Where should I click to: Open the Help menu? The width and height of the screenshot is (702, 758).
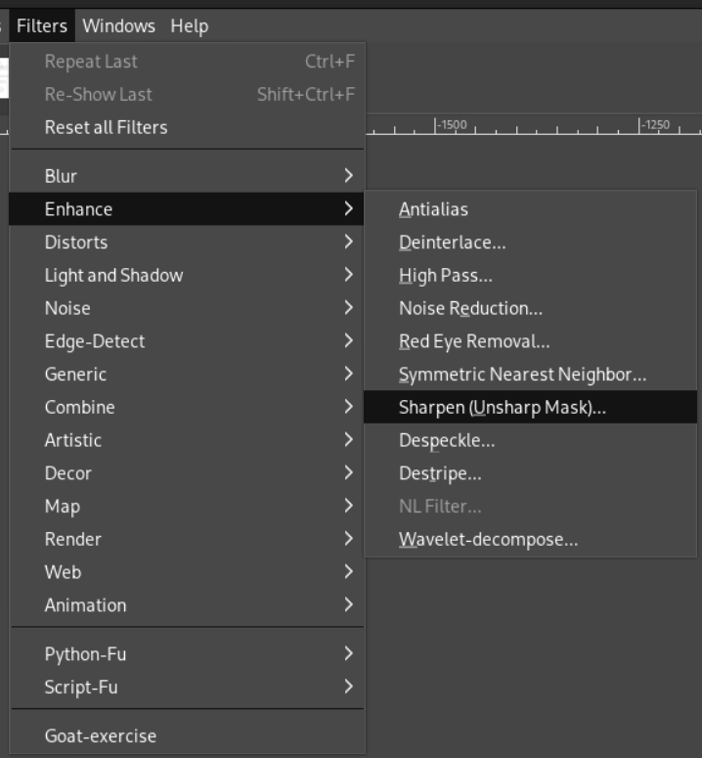coord(189,25)
